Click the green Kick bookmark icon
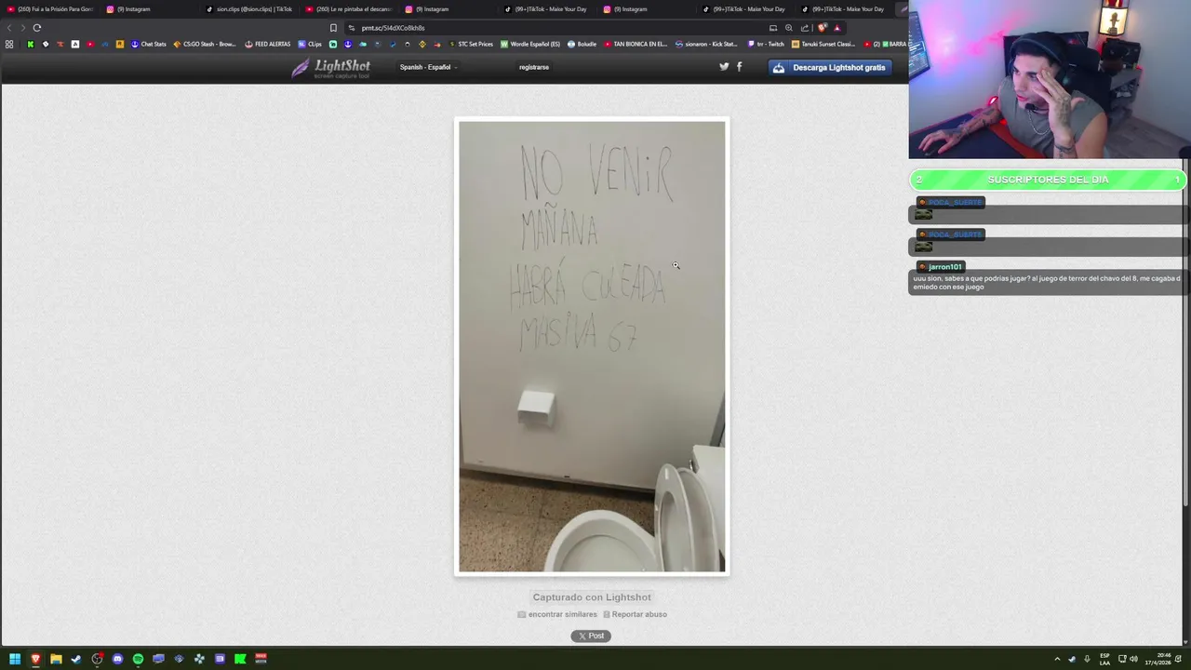 [x=30, y=44]
